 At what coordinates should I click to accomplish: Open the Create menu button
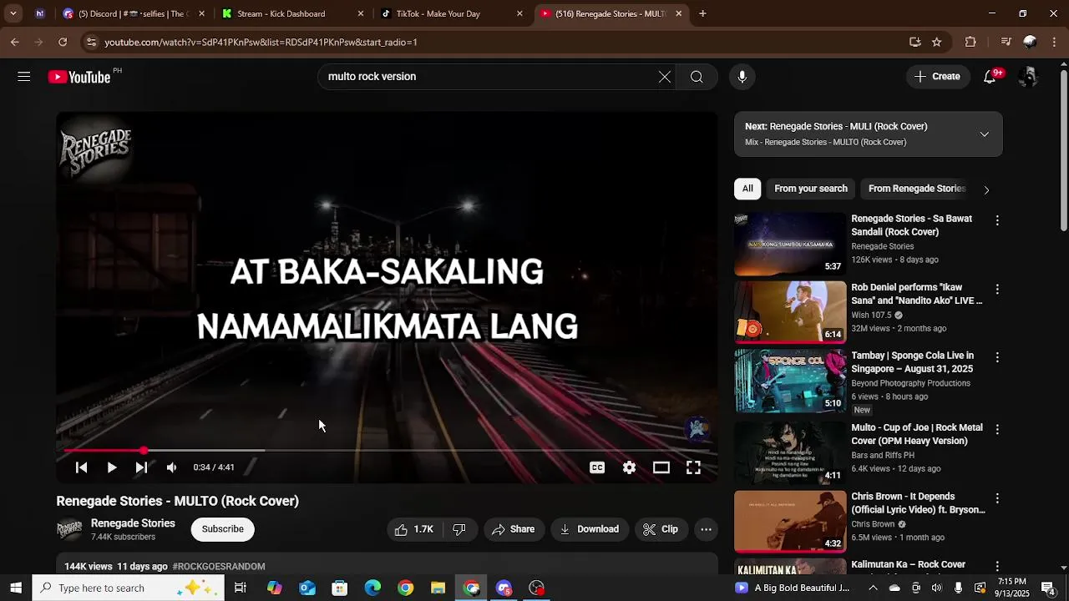pos(937,77)
